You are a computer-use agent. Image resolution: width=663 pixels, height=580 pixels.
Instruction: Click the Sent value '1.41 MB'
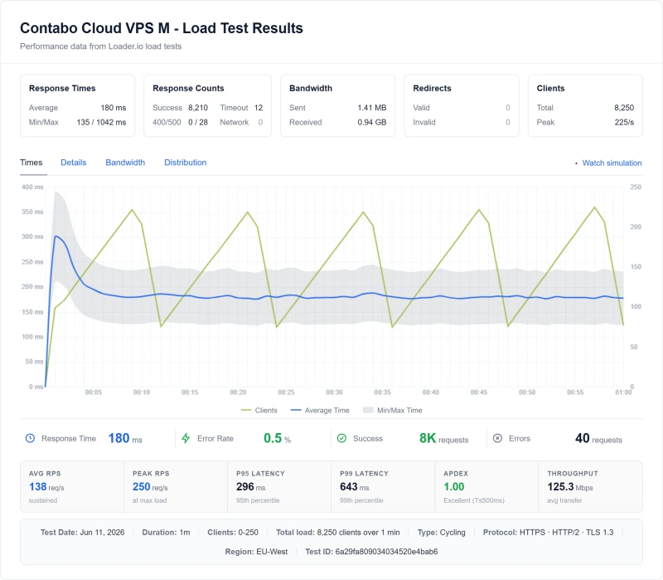[x=371, y=108]
